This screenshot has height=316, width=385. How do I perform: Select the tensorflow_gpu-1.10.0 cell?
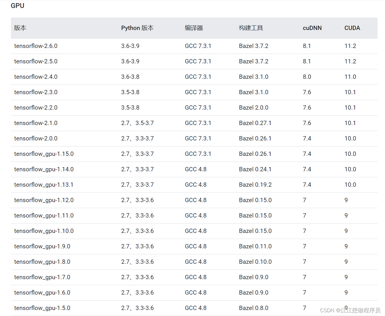pyautogui.click(x=44, y=231)
